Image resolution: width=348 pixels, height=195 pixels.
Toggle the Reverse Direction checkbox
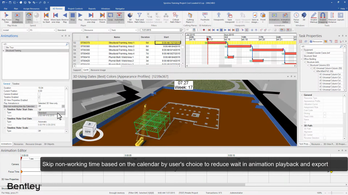[325, 138]
